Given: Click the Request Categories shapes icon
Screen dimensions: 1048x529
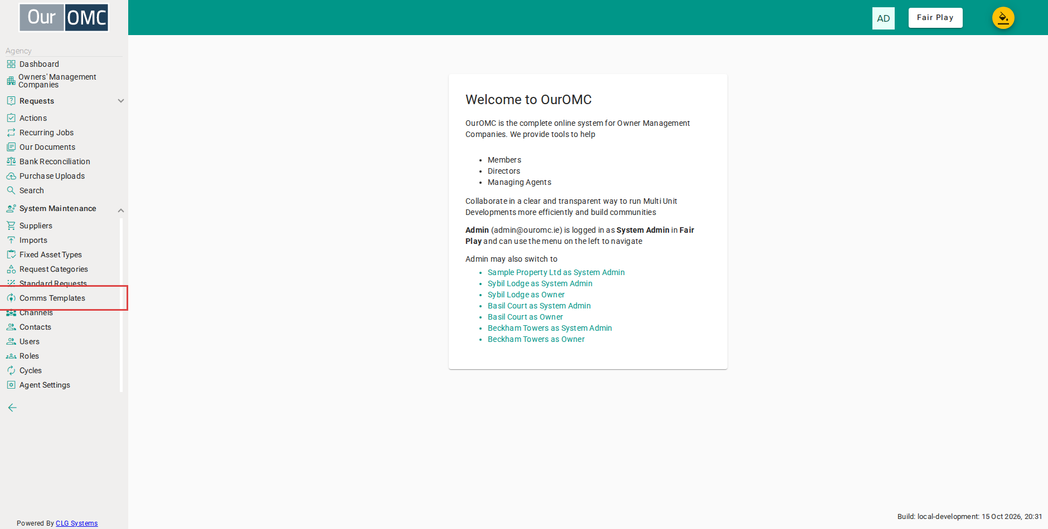Looking at the screenshot, I should pos(11,269).
